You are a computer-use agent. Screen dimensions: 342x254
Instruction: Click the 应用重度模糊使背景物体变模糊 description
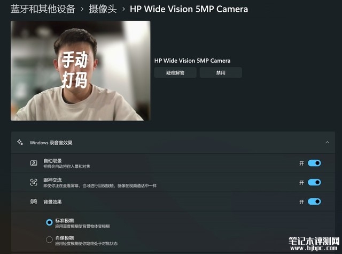(82, 227)
